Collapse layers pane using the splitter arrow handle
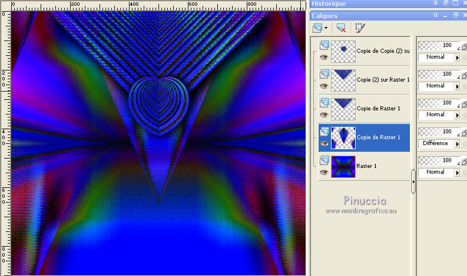Screen dimensions: 467x276 coord(413,181)
